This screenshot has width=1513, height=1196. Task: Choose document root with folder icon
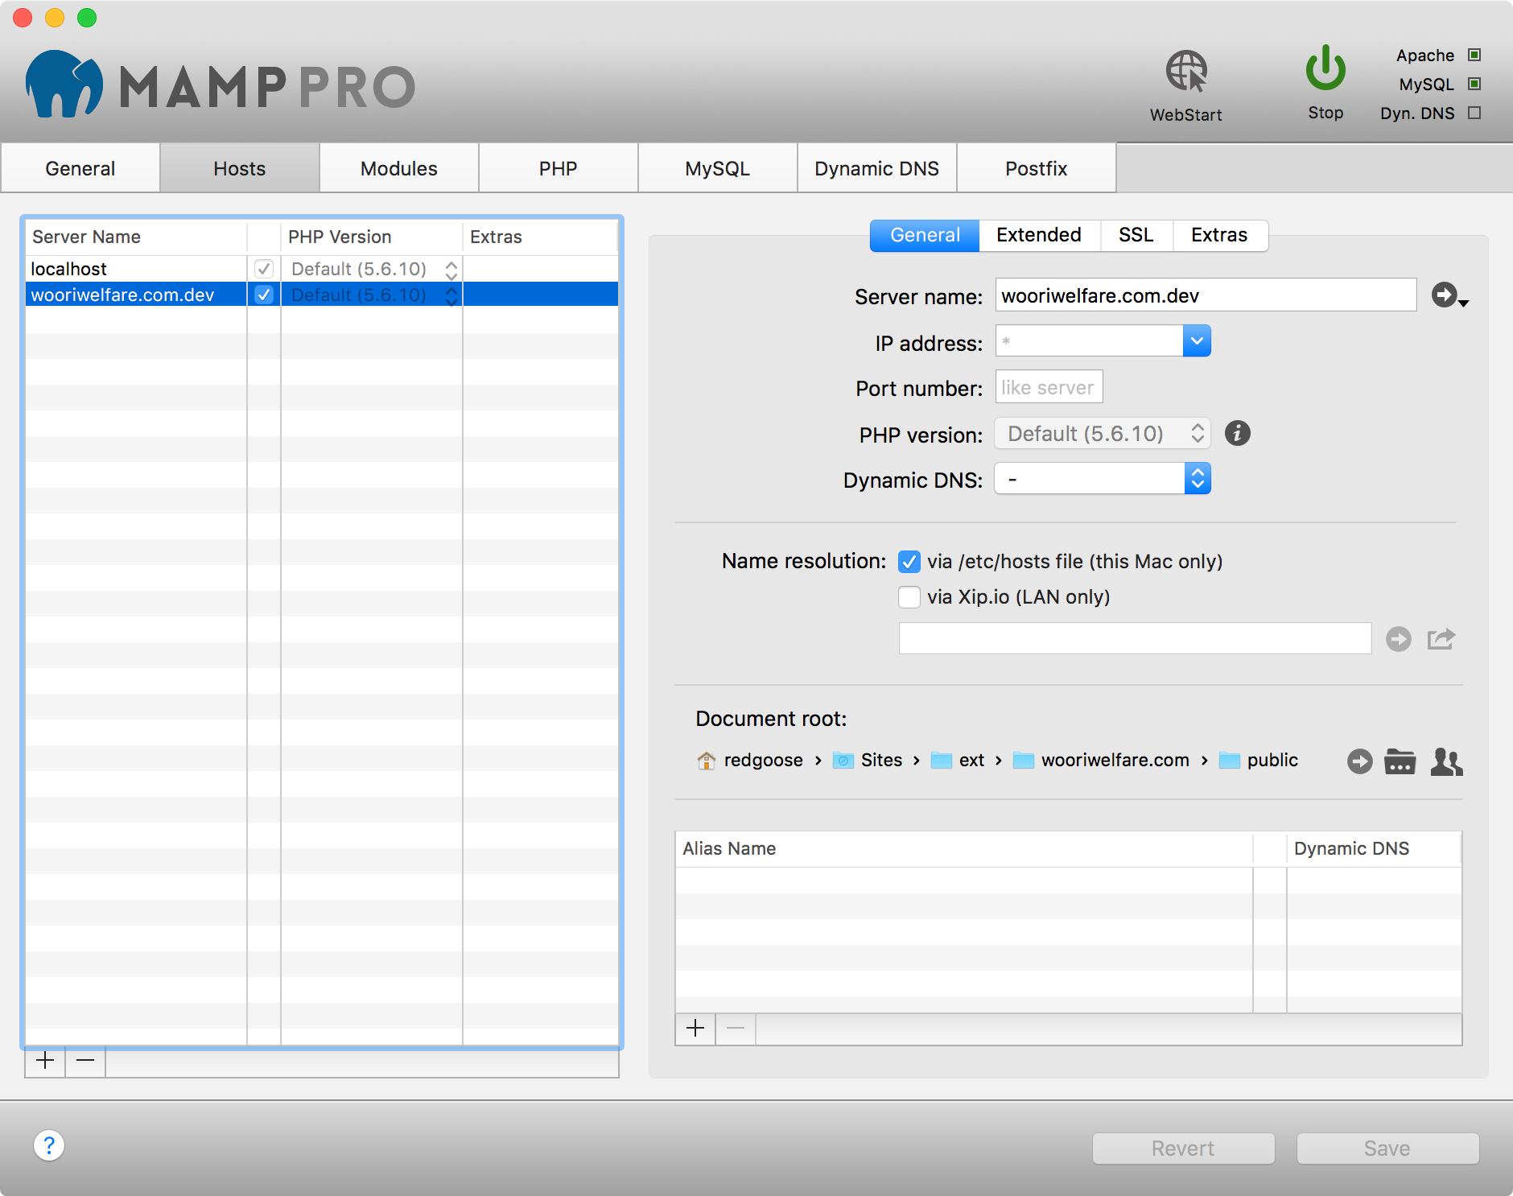pyautogui.click(x=1400, y=761)
